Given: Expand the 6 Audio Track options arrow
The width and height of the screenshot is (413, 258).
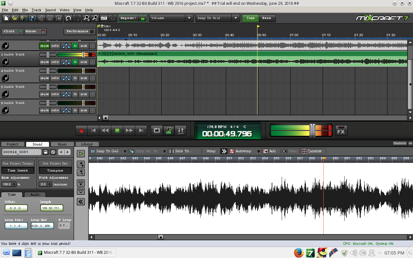Looking at the screenshot, I should pyautogui.click(x=93, y=110).
